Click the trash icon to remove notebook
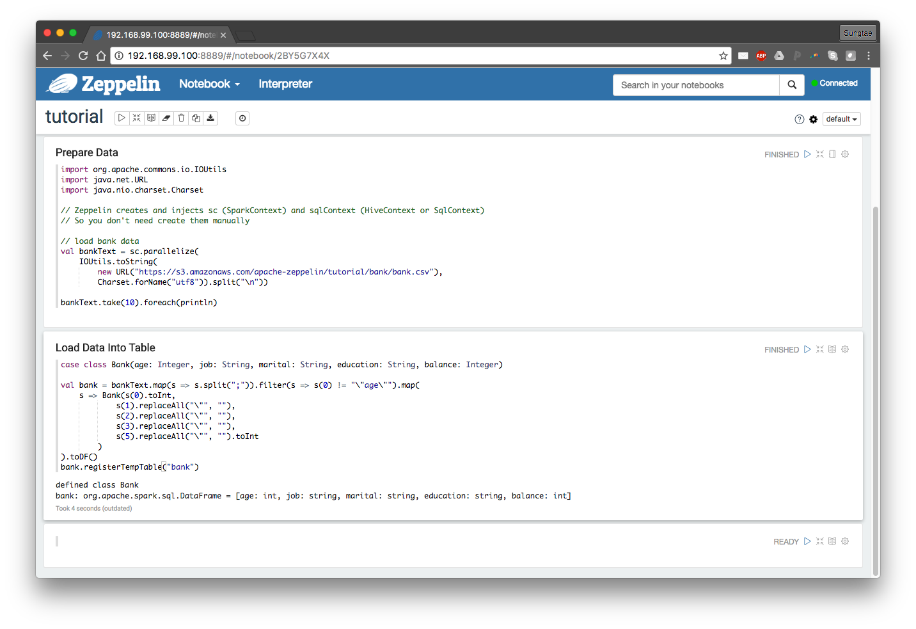Screen dimensions: 916x629 pyautogui.click(x=181, y=118)
